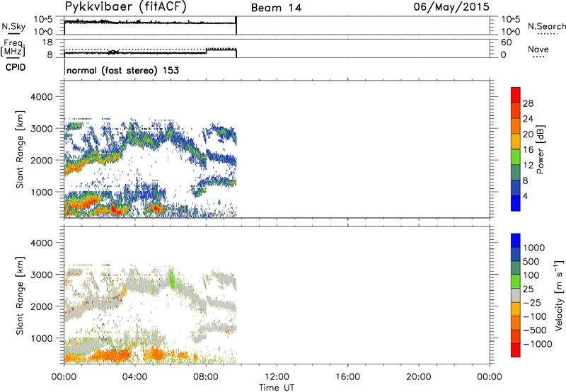Image resolution: width=566 pixels, height=392 pixels.
Task: Click the 04:00 time tick label
Action: (134, 377)
